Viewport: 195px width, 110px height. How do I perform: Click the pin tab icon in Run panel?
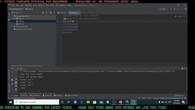(x=12, y=84)
